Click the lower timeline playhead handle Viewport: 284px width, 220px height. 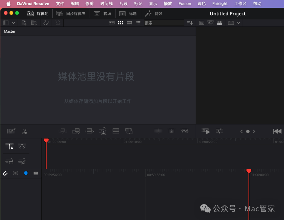coord(249,171)
